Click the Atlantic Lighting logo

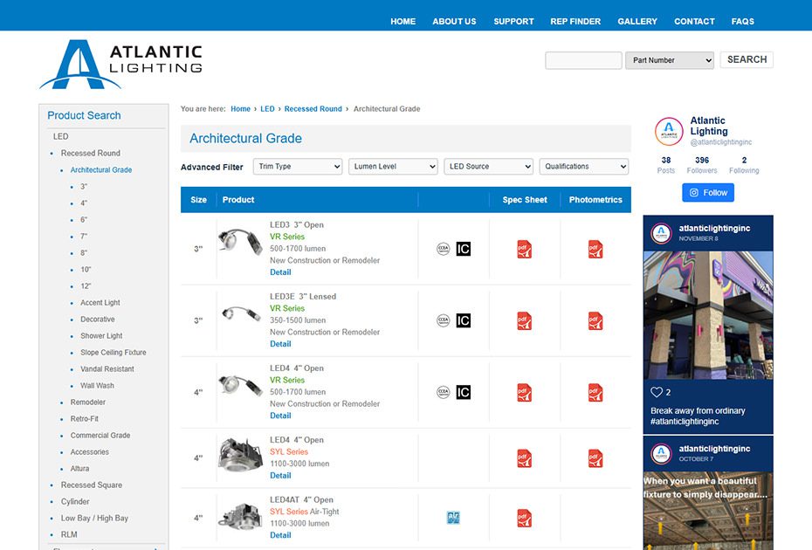(121, 65)
